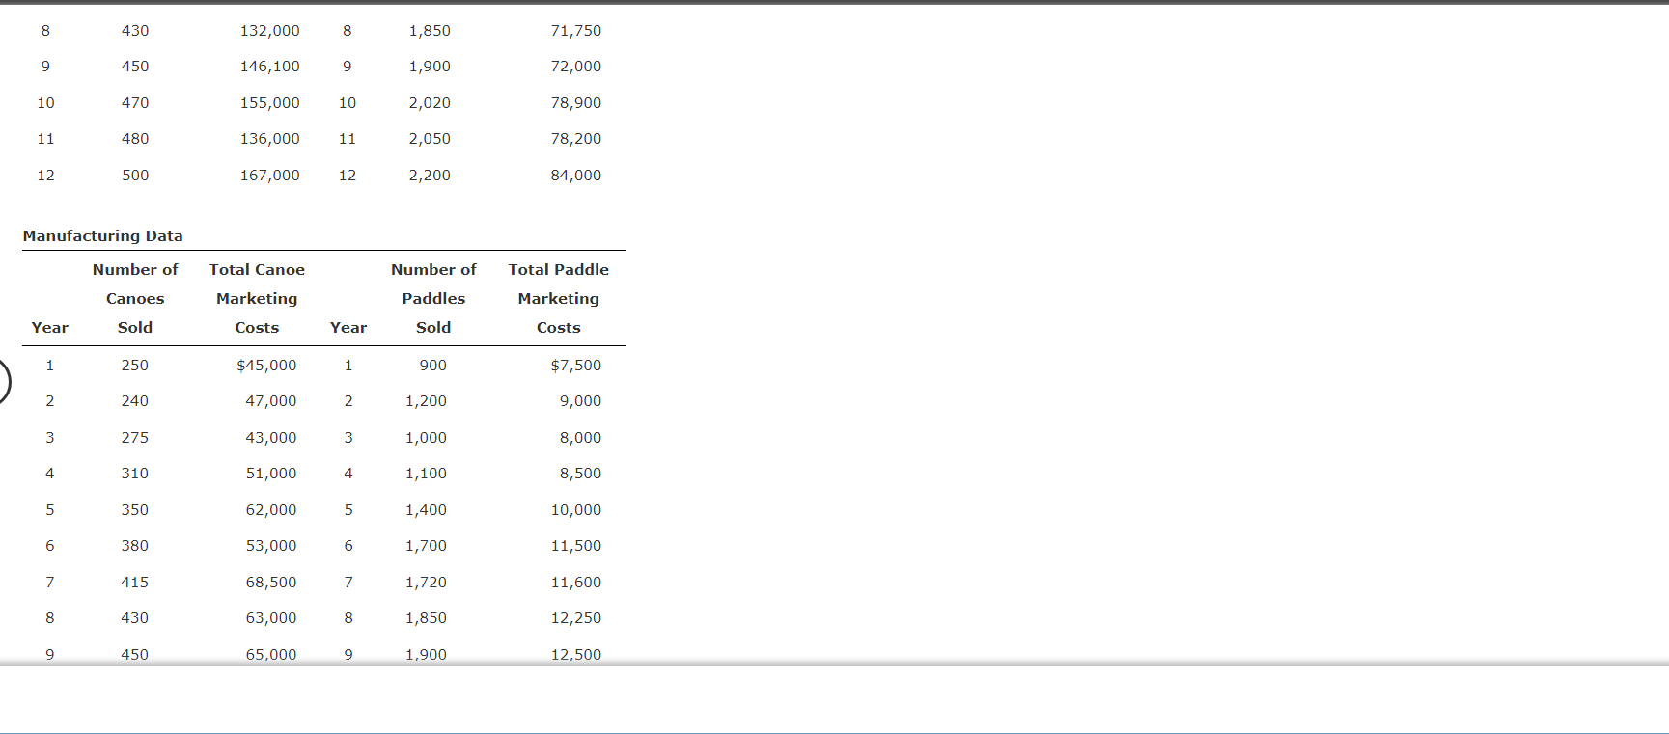
Task: Click the 10,000 paddle marketing cost
Action: pyautogui.click(x=576, y=510)
